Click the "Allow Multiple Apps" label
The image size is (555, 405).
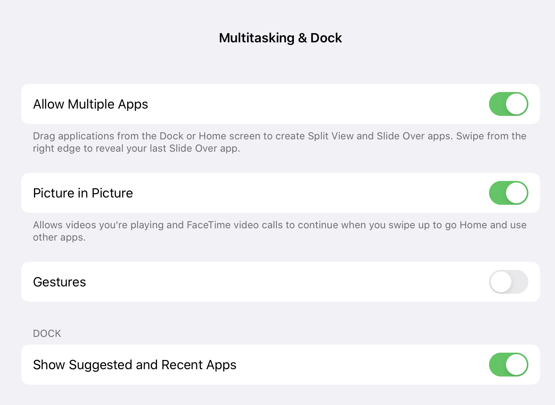click(91, 104)
